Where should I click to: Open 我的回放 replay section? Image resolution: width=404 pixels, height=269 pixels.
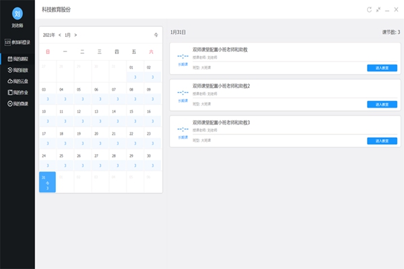pyautogui.click(x=18, y=70)
